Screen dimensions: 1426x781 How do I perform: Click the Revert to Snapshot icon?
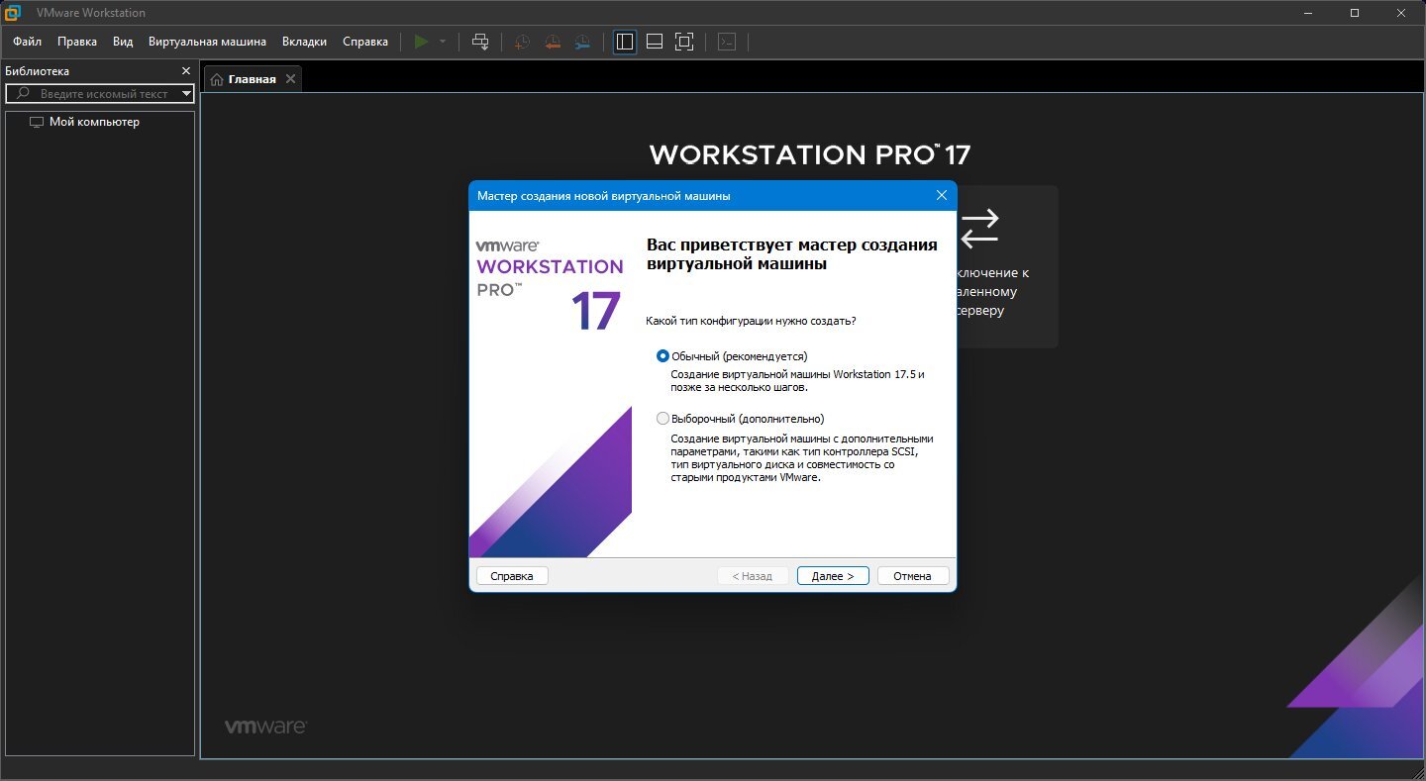pos(553,42)
